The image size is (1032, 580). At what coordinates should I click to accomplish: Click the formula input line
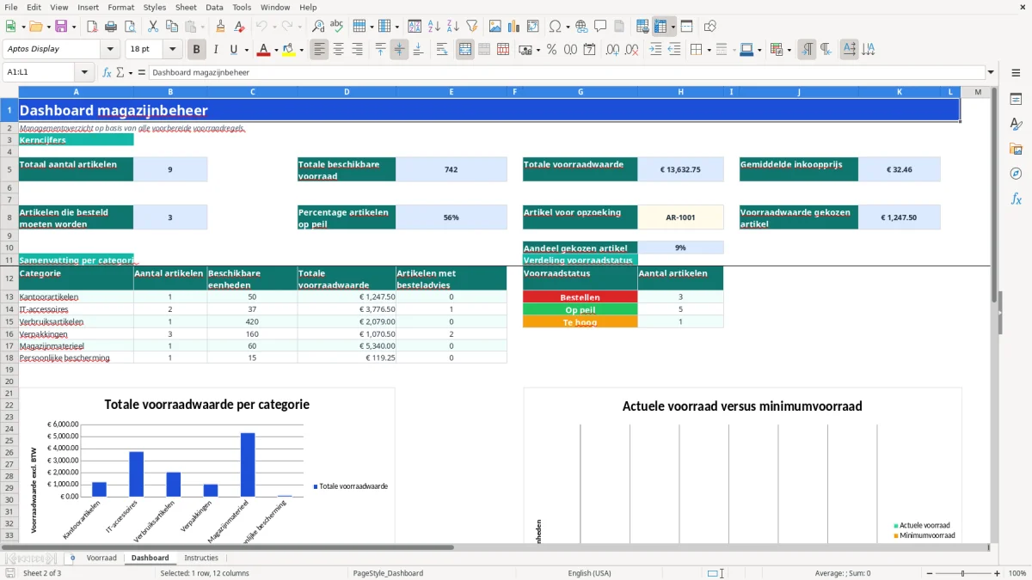coord(566,72)
